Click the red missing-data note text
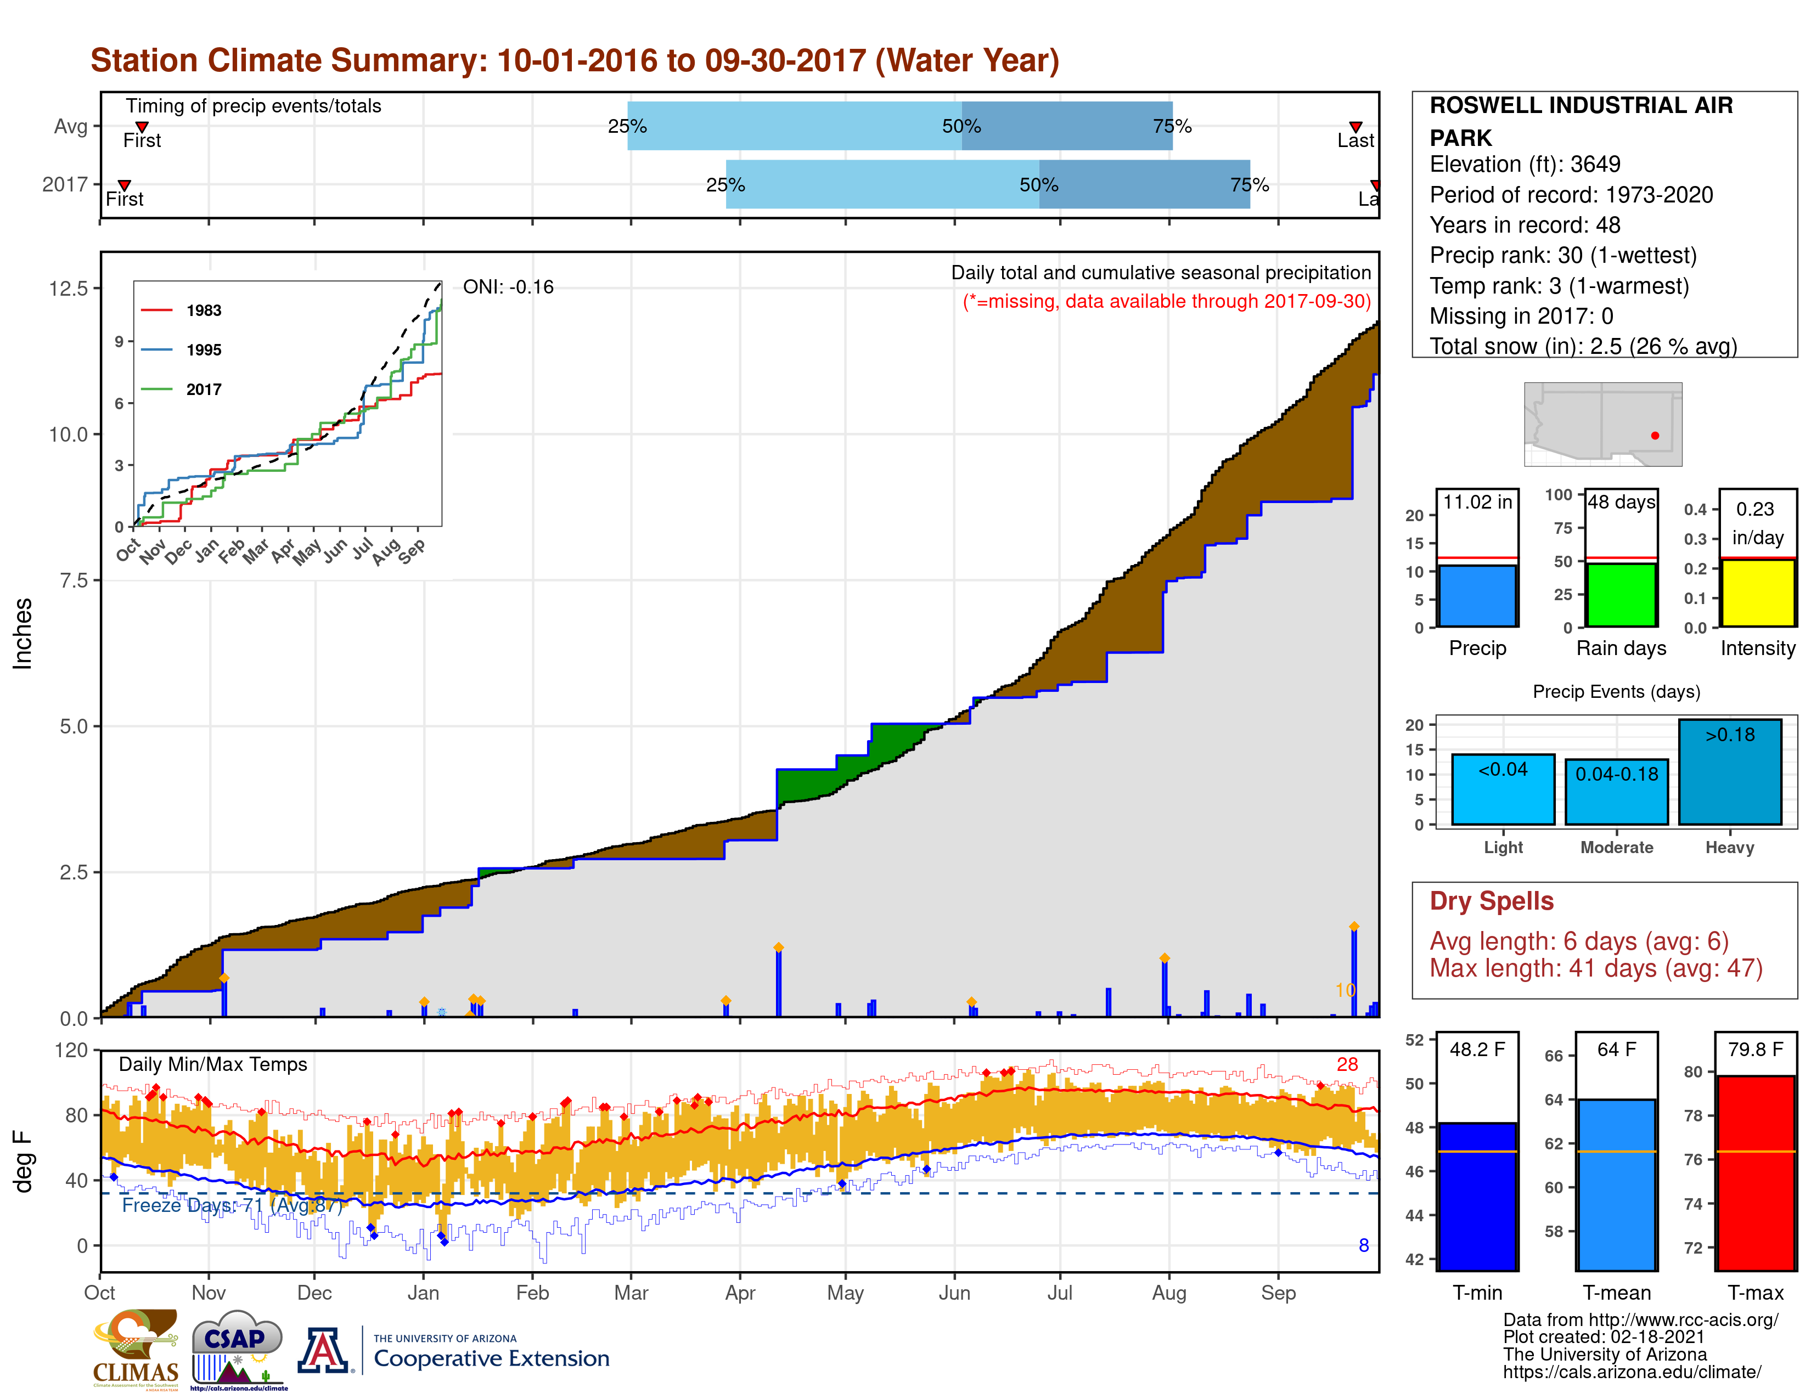Screen dimensions: 1811x1399 pos(1167,302)
